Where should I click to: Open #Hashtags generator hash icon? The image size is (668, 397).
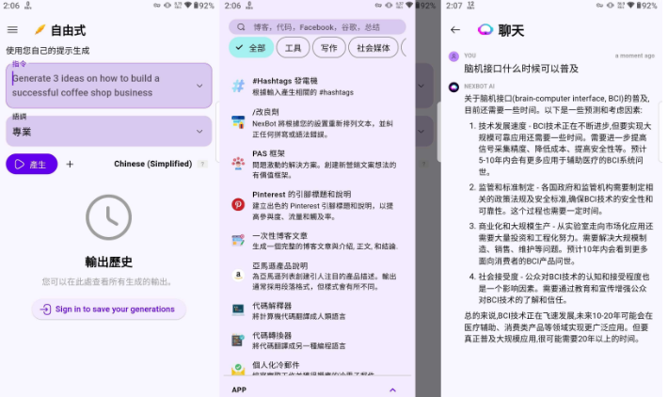[x=238, y=86]
